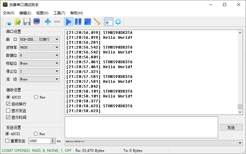Click the receive log scrollbar thumb
246x154 pixels.
coord(240,107)
